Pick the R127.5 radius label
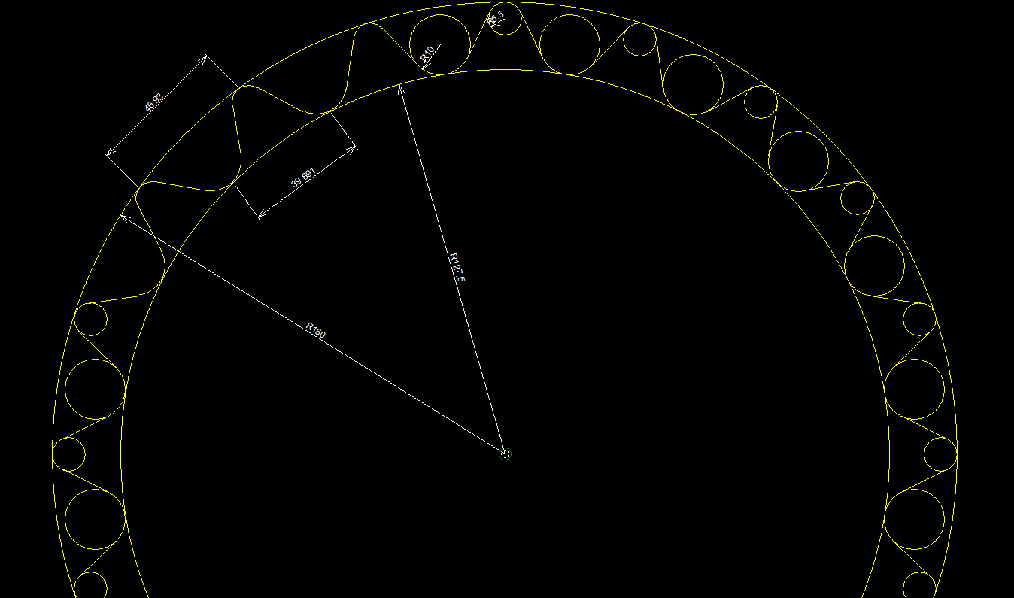Image resolution: width=1014 pixels, height=598 pixels. coord(457,268)
